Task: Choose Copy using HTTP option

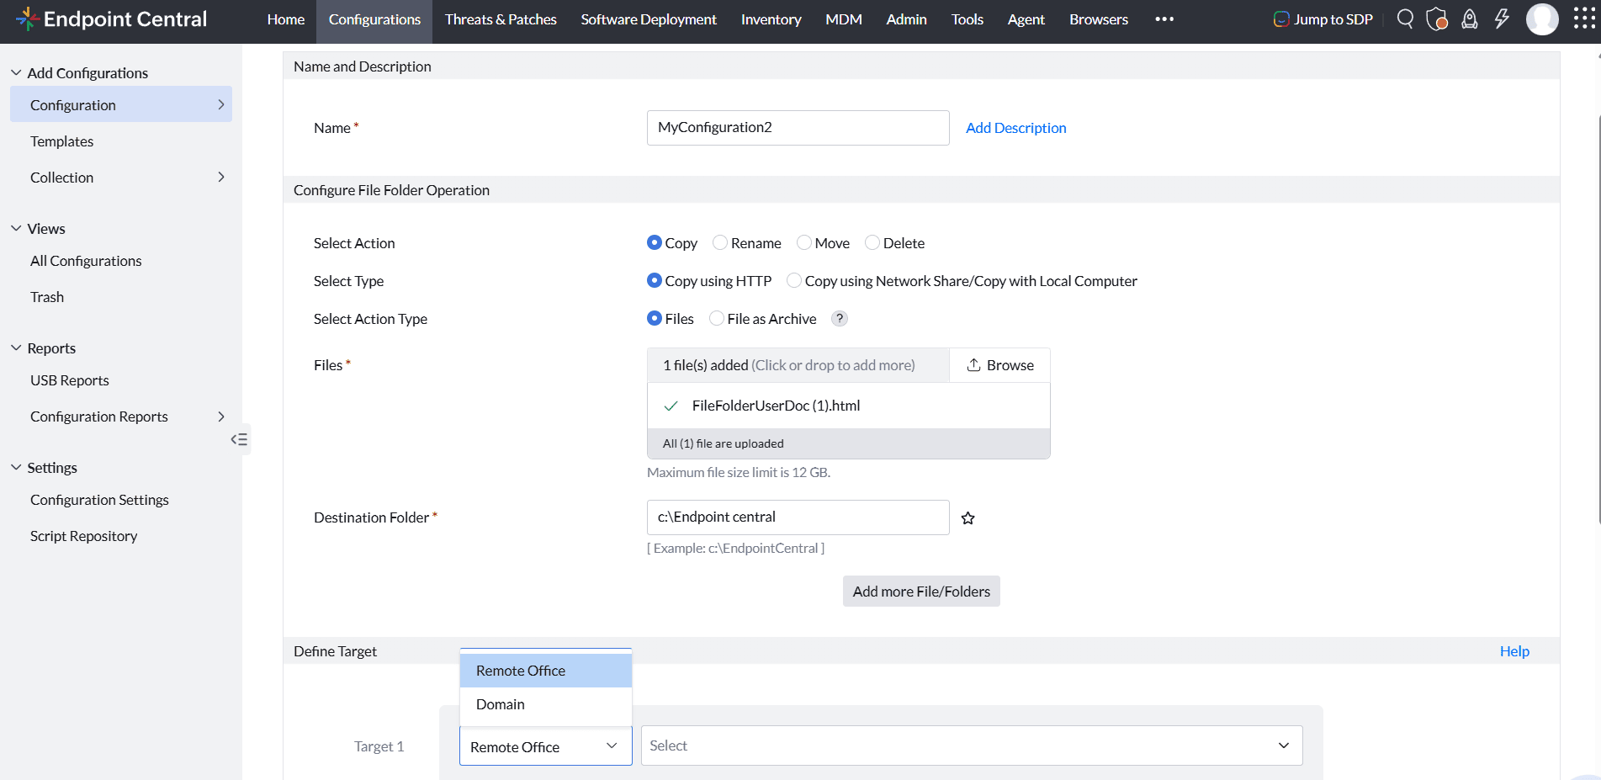Action: click(655, 280)
